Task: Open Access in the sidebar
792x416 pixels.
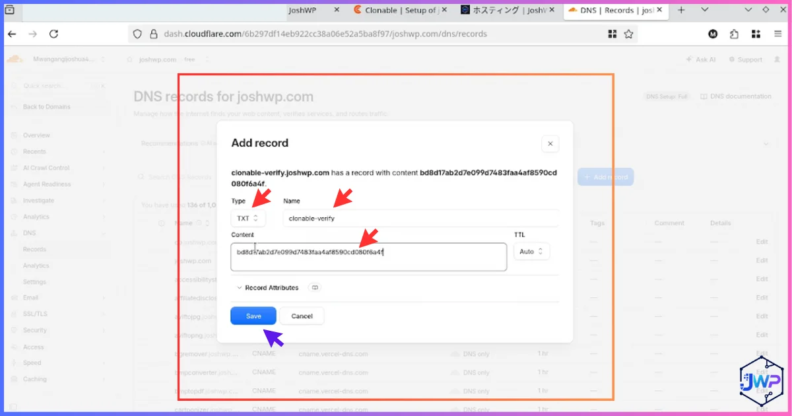Action: [33, 347]
